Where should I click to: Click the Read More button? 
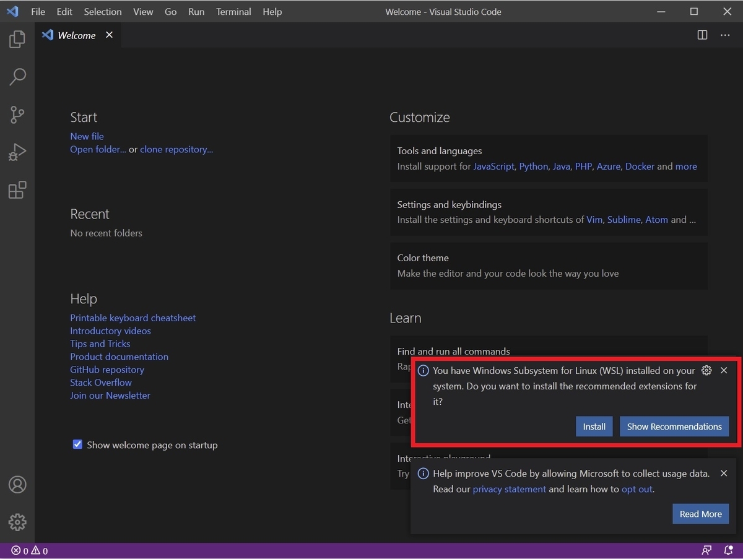tap(700, 514)
